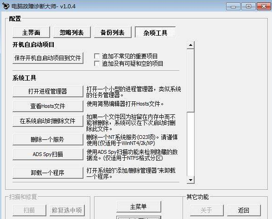Open the process manager with 打开进程管理器
Screen dimensions: 272x219
(x=48, y=91)
